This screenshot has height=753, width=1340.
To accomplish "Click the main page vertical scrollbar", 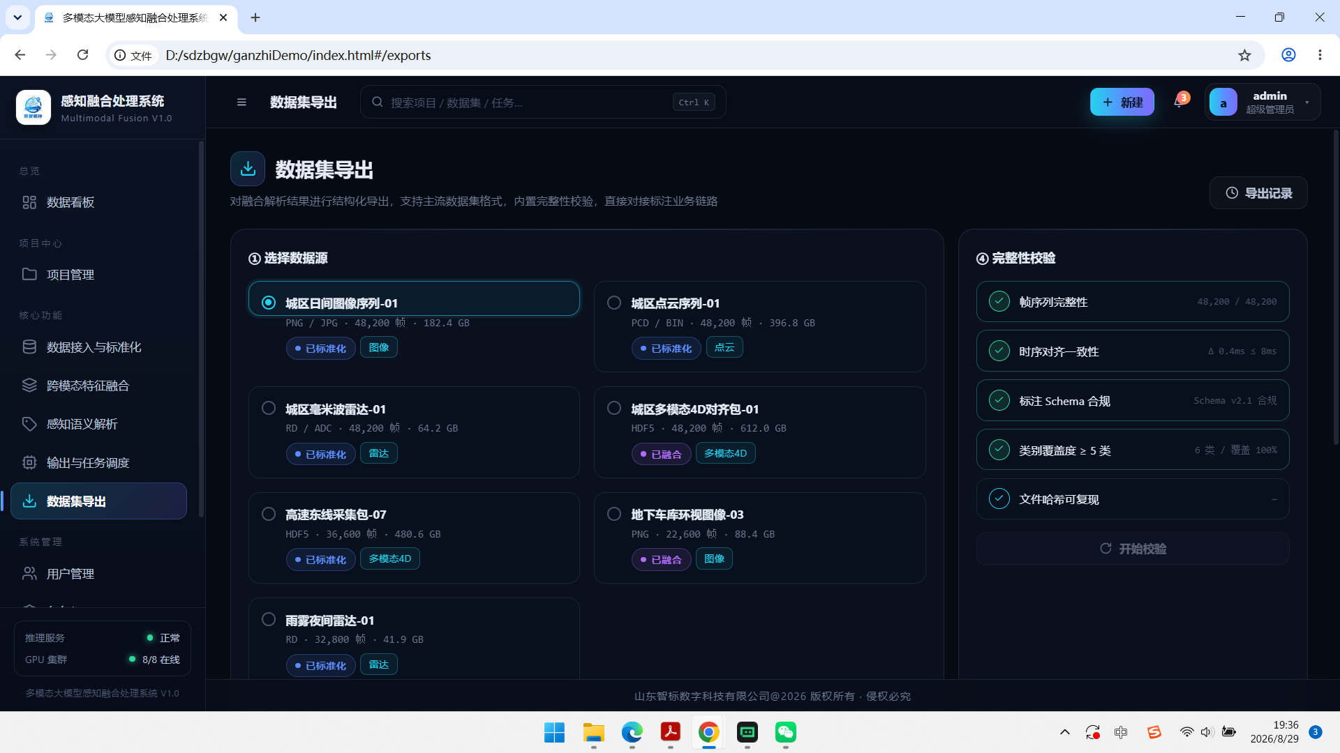I will tap(1336, 287).
